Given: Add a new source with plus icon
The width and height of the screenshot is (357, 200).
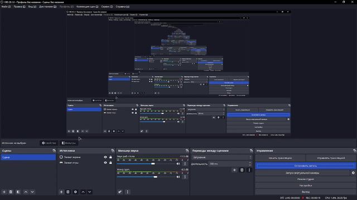Looking at the screenshot, I should [x=61, y=192].
